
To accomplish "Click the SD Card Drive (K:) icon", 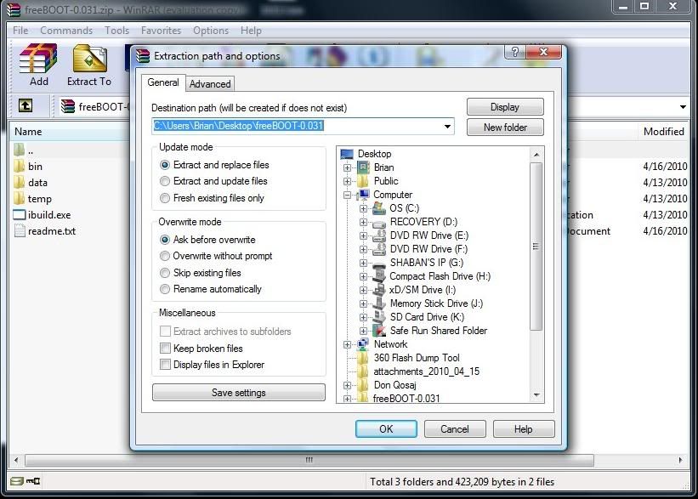I will point(379,317).
